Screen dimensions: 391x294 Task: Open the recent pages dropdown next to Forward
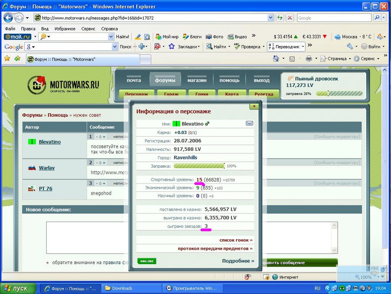[27, 18]
